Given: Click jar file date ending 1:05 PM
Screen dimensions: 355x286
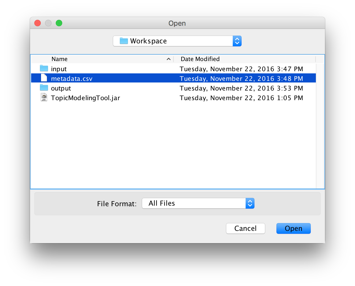Looking at the screenshot, I should [241, 98].
